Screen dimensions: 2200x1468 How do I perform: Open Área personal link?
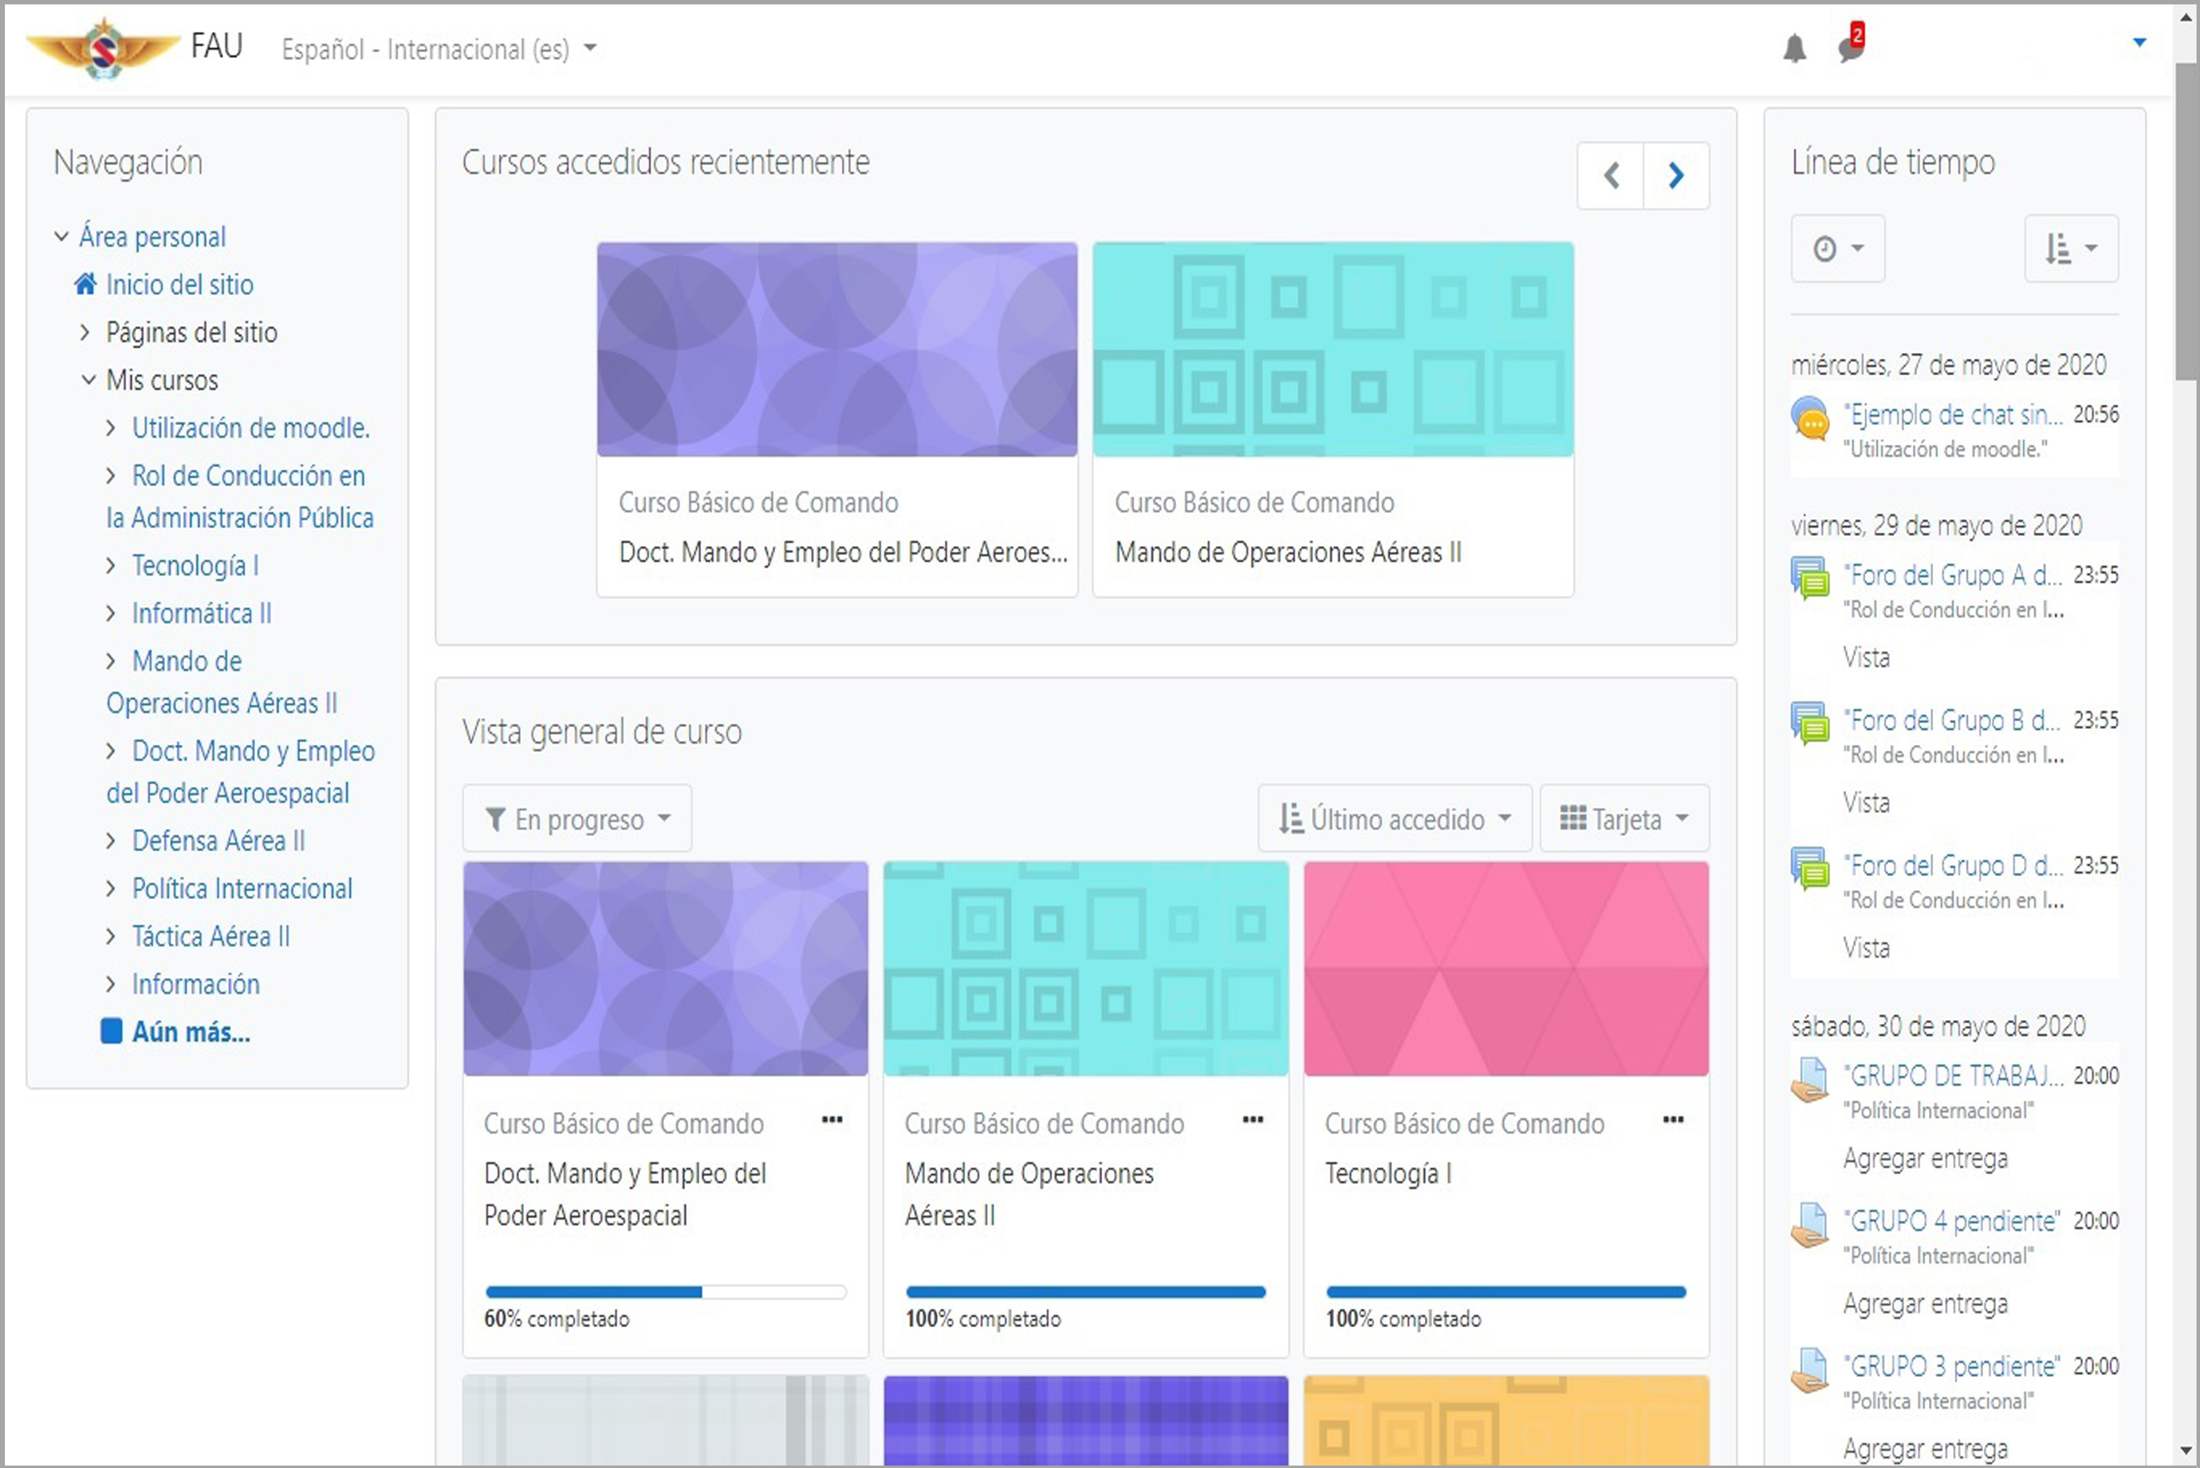pos(153,237)
